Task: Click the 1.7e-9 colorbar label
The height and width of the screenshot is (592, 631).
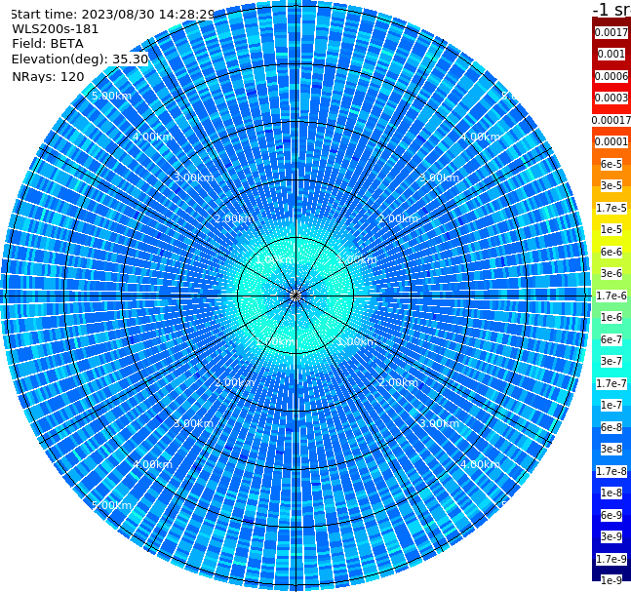Action: pos(611,559)
